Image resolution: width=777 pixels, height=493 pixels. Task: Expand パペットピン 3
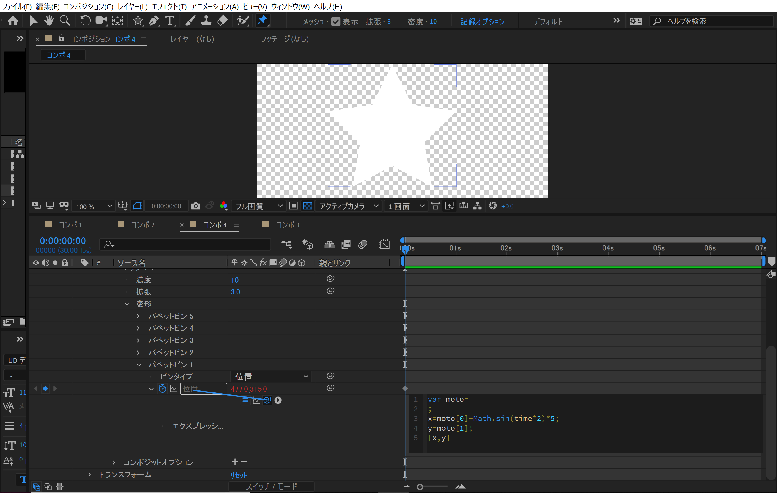pyautogui.click(x=138, y=340)
